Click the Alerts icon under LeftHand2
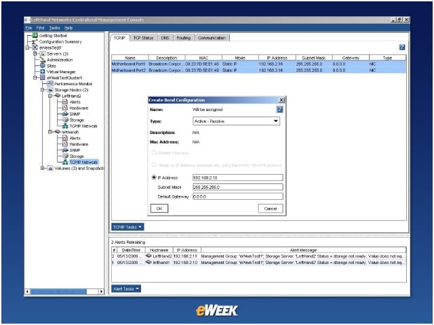Viewport: 434px width, 325px height. [65, 102]
